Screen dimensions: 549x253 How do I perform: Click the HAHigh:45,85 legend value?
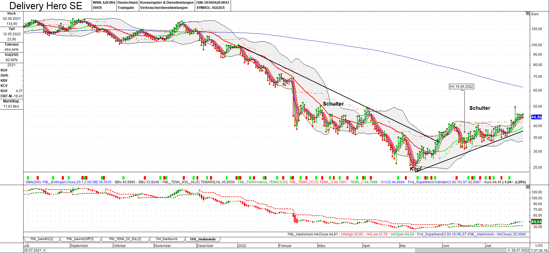pos(352,234)
